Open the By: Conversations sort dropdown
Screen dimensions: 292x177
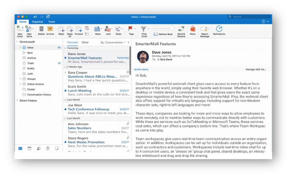113,43
